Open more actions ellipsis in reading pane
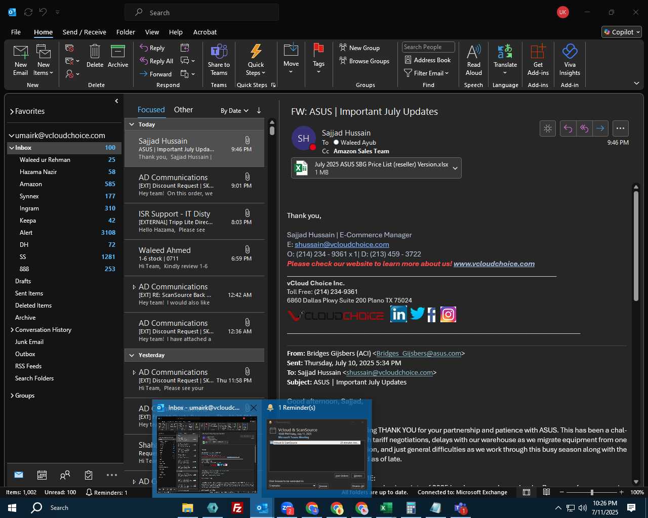Screen dimensions: 648x518 (621, 128)
